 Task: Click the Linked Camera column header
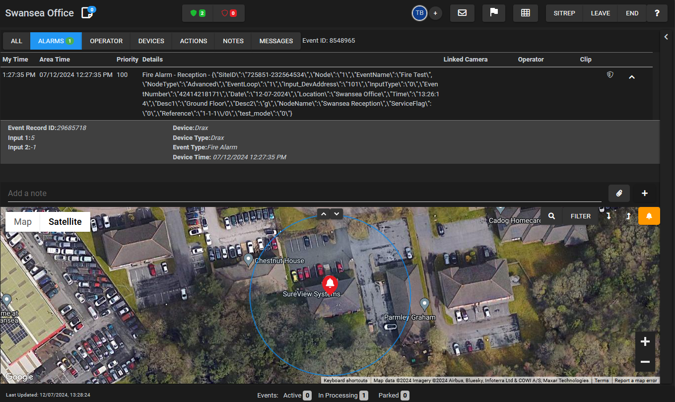(466, 59)
